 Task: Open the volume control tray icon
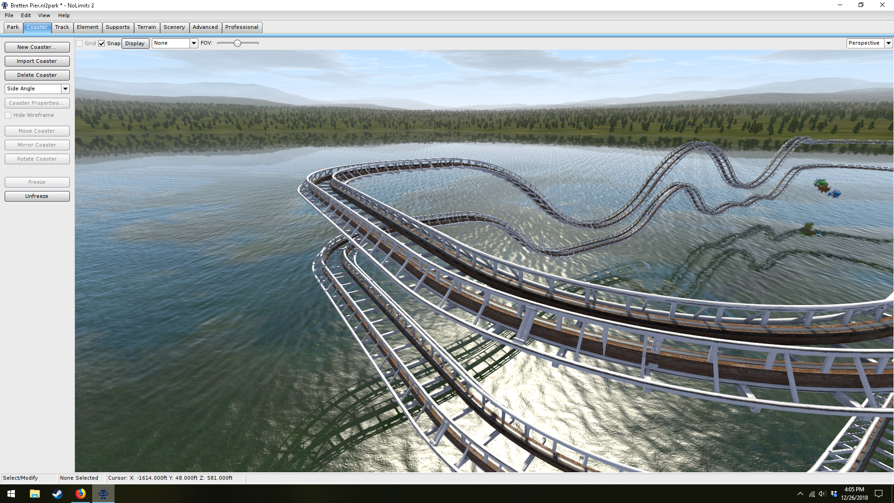pyautogui.click(x=822, y=494)
